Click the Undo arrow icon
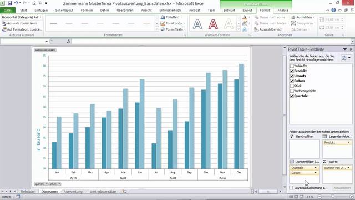Viewport: 355px width, 200px height. point(16,3)
